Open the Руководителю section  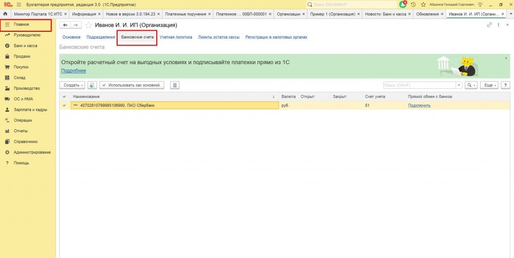(28, 35)
